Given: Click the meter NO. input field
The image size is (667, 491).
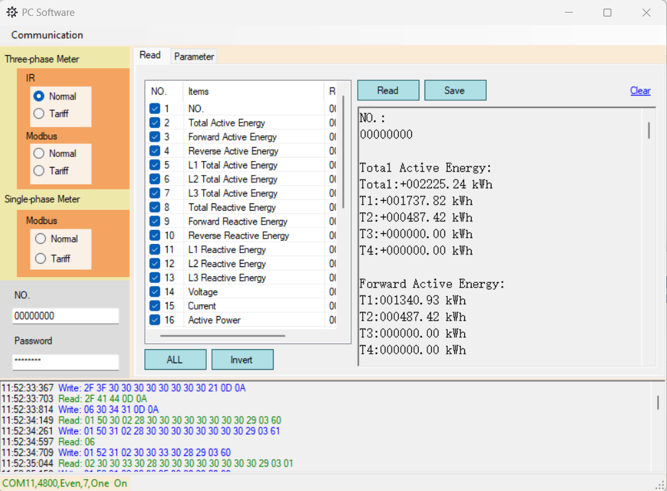Looking at the screenshot, I should 66,316.
